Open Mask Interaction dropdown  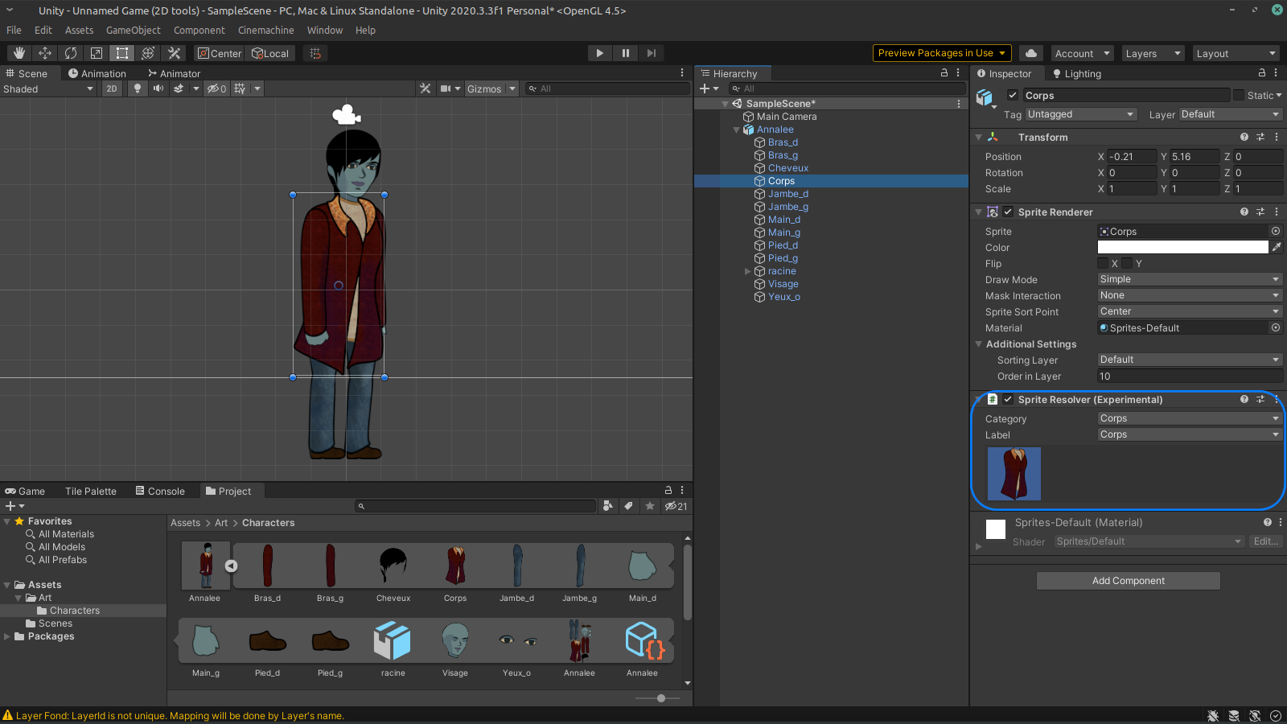coord(1190,295)
